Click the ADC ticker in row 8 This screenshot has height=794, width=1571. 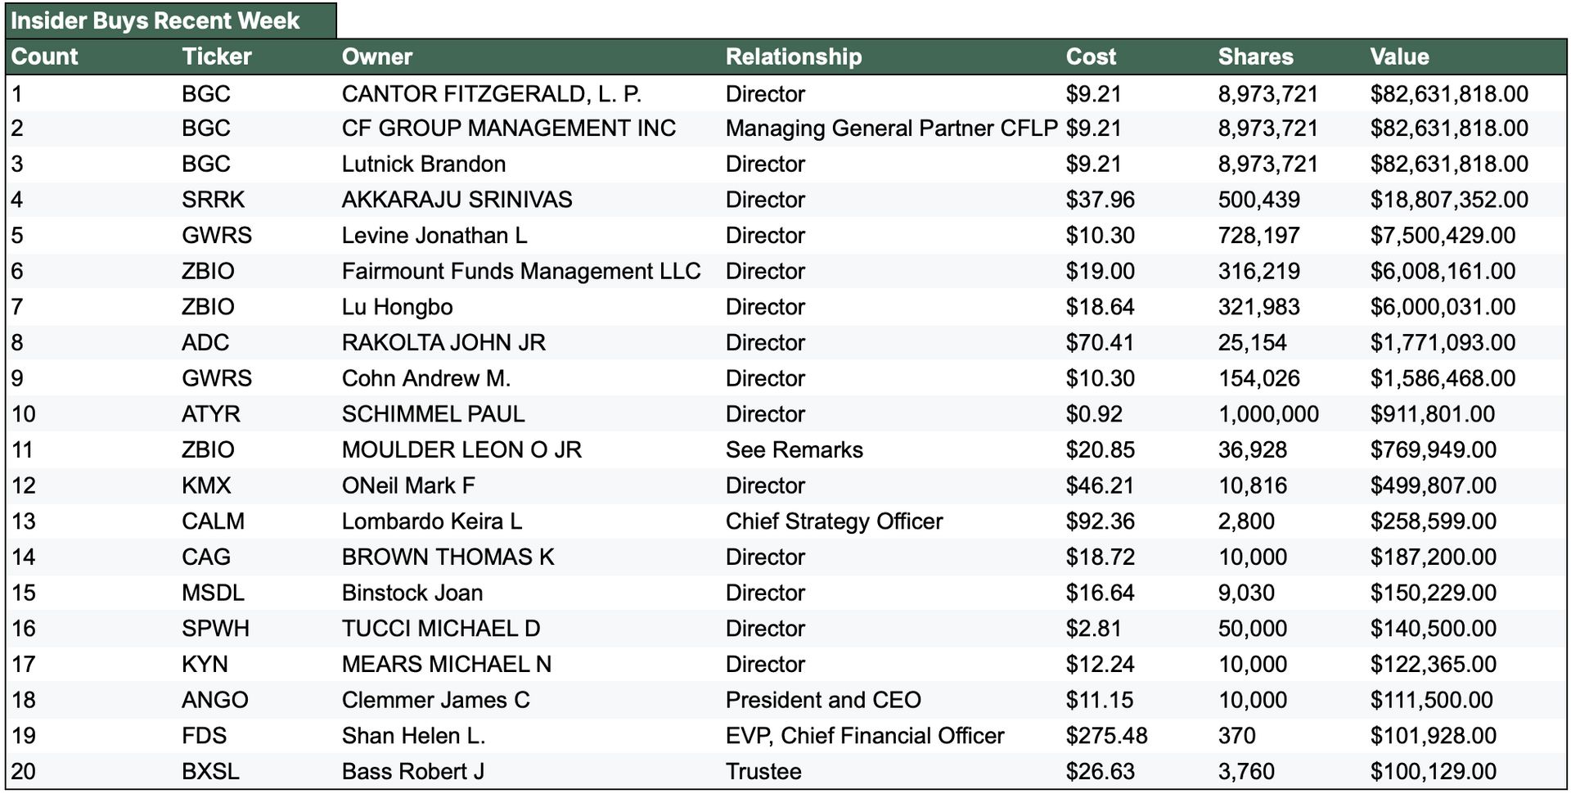205,342
